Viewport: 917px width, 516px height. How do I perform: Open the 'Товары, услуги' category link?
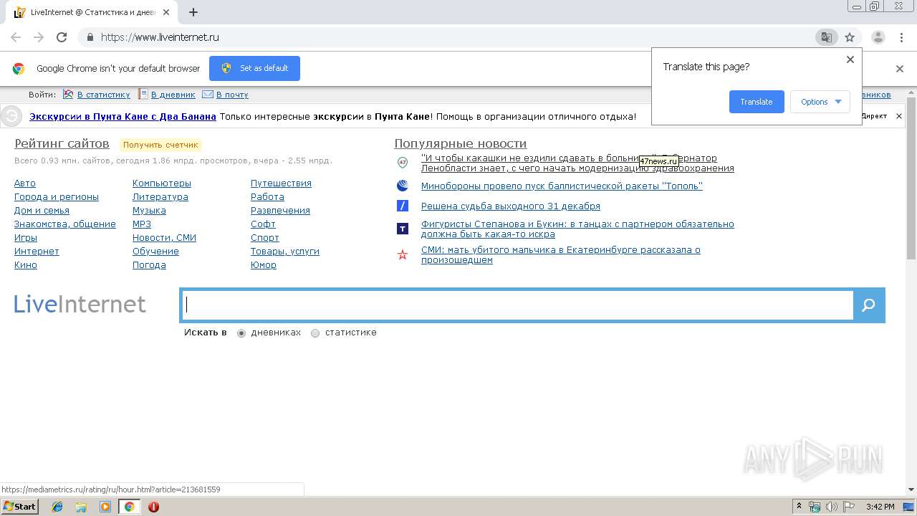[x=285, y=252]
